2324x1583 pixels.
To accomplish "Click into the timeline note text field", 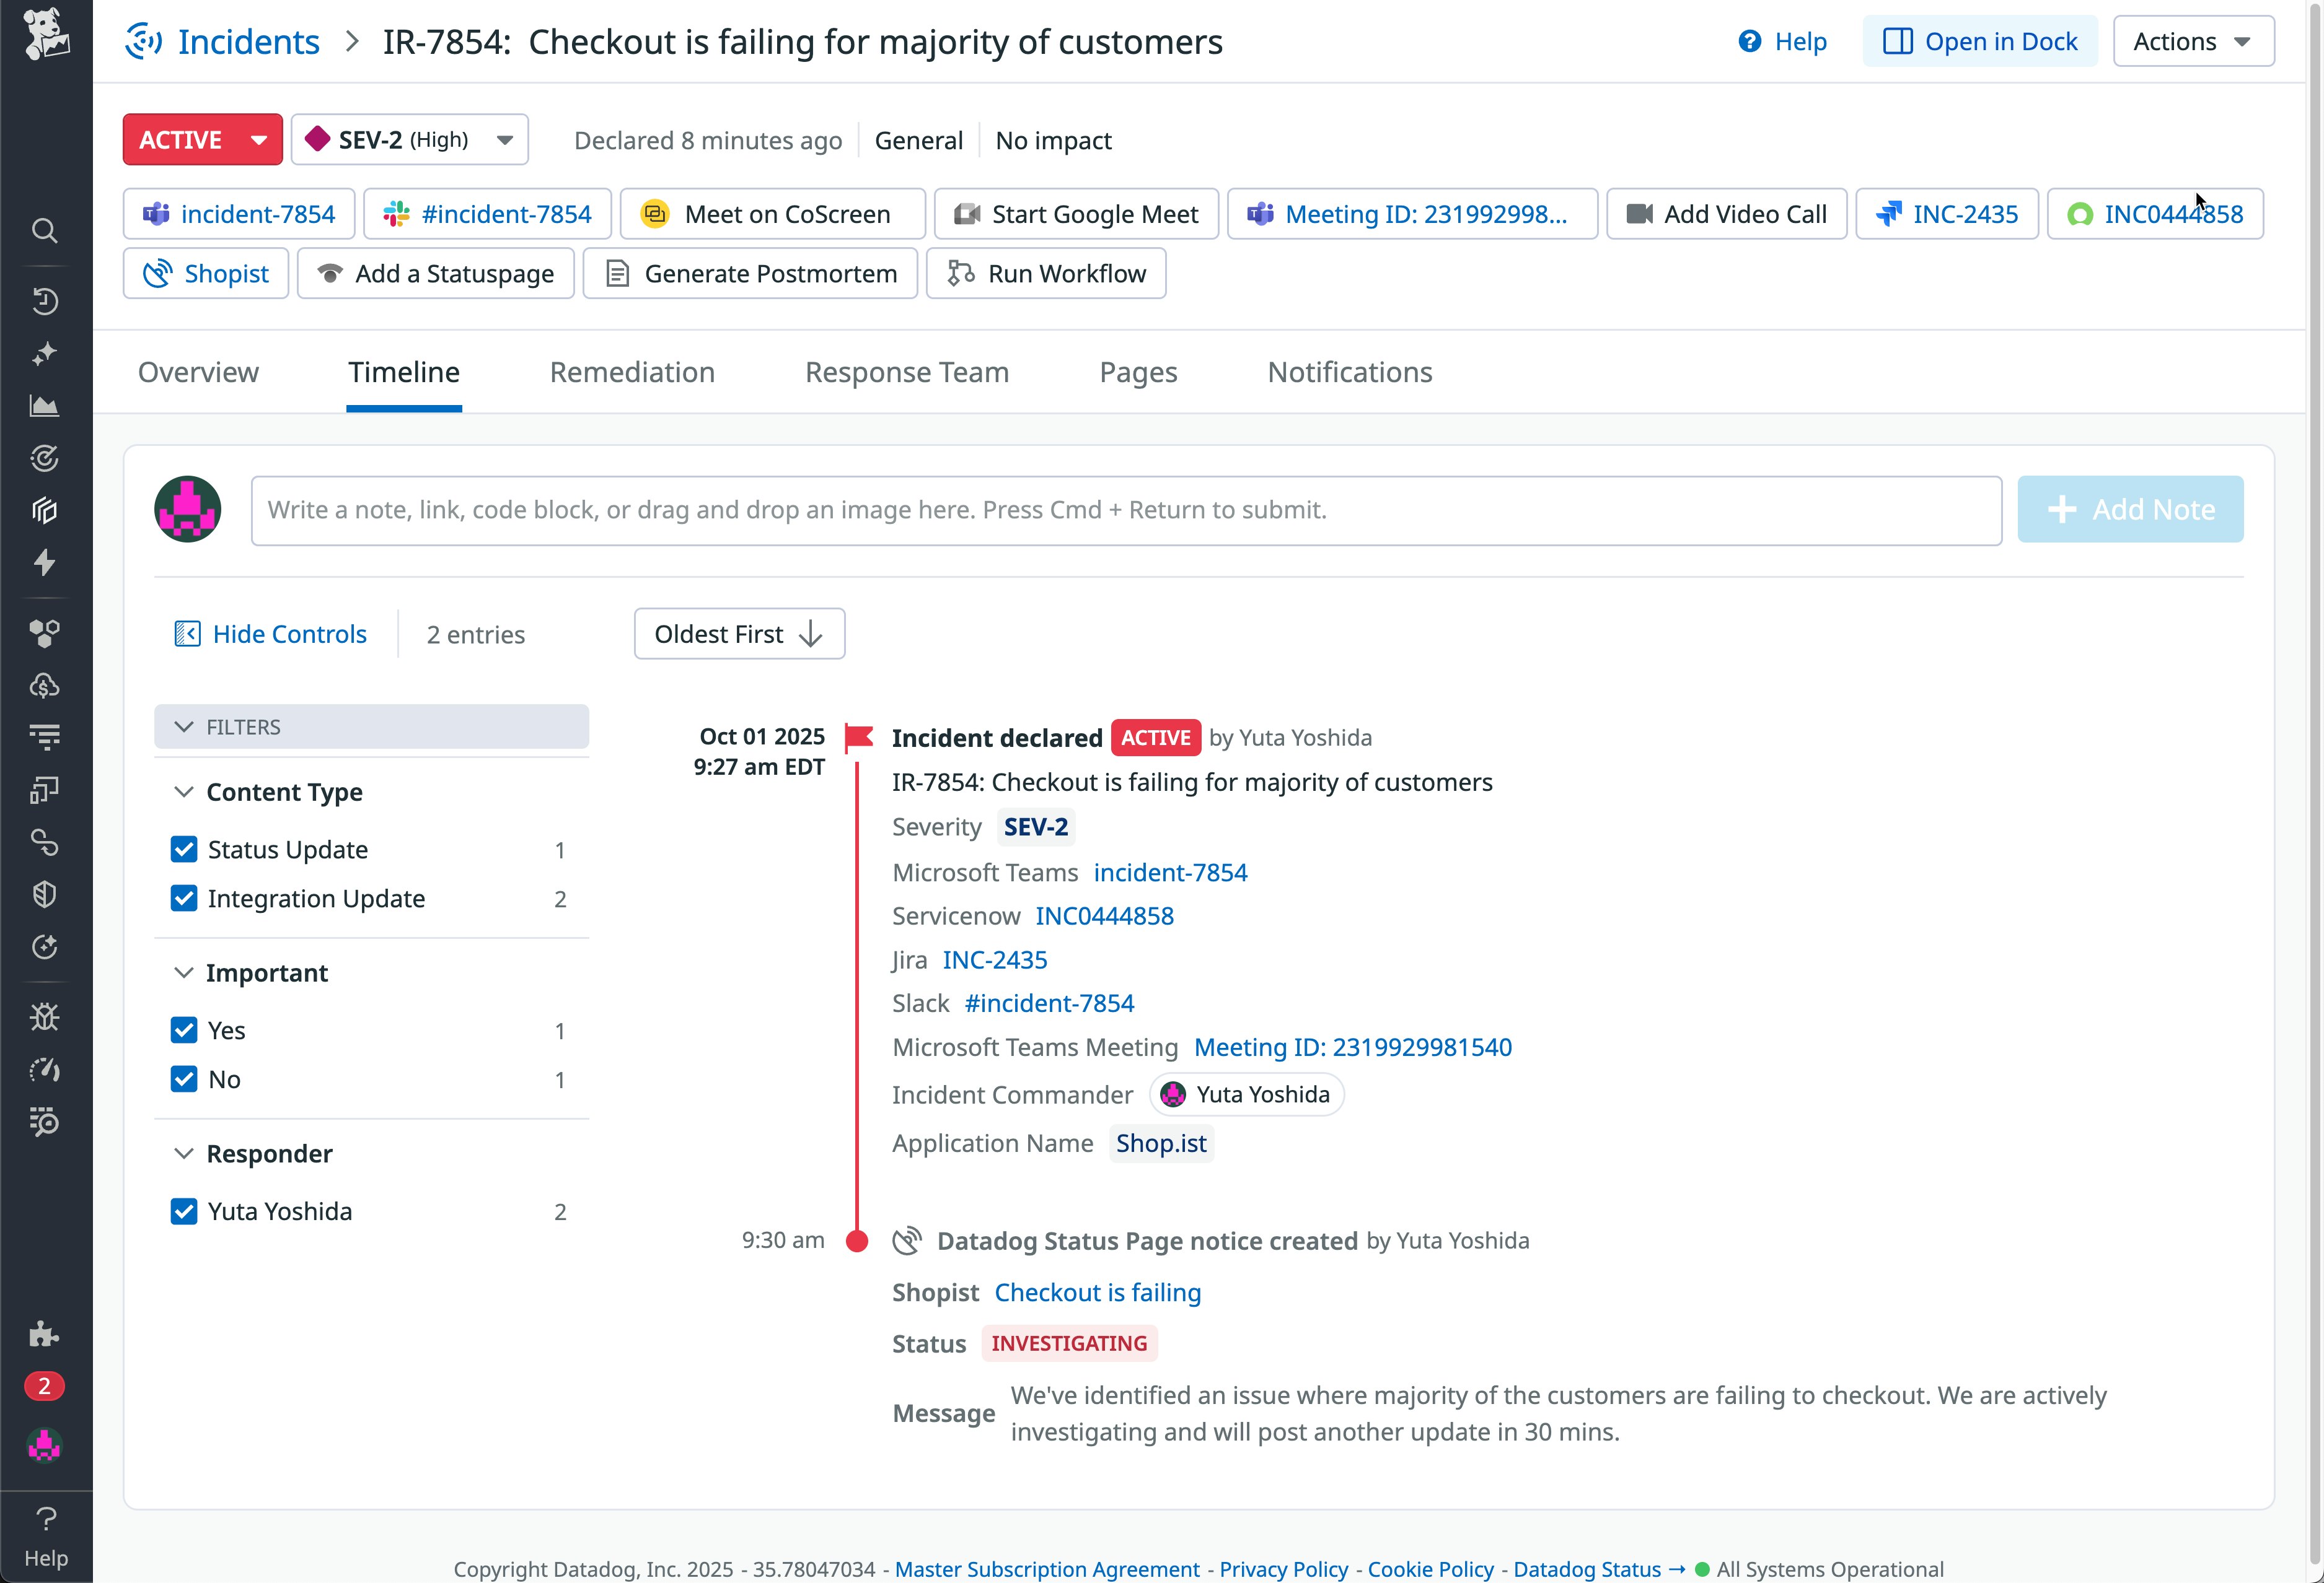I will click(1125, 511).
